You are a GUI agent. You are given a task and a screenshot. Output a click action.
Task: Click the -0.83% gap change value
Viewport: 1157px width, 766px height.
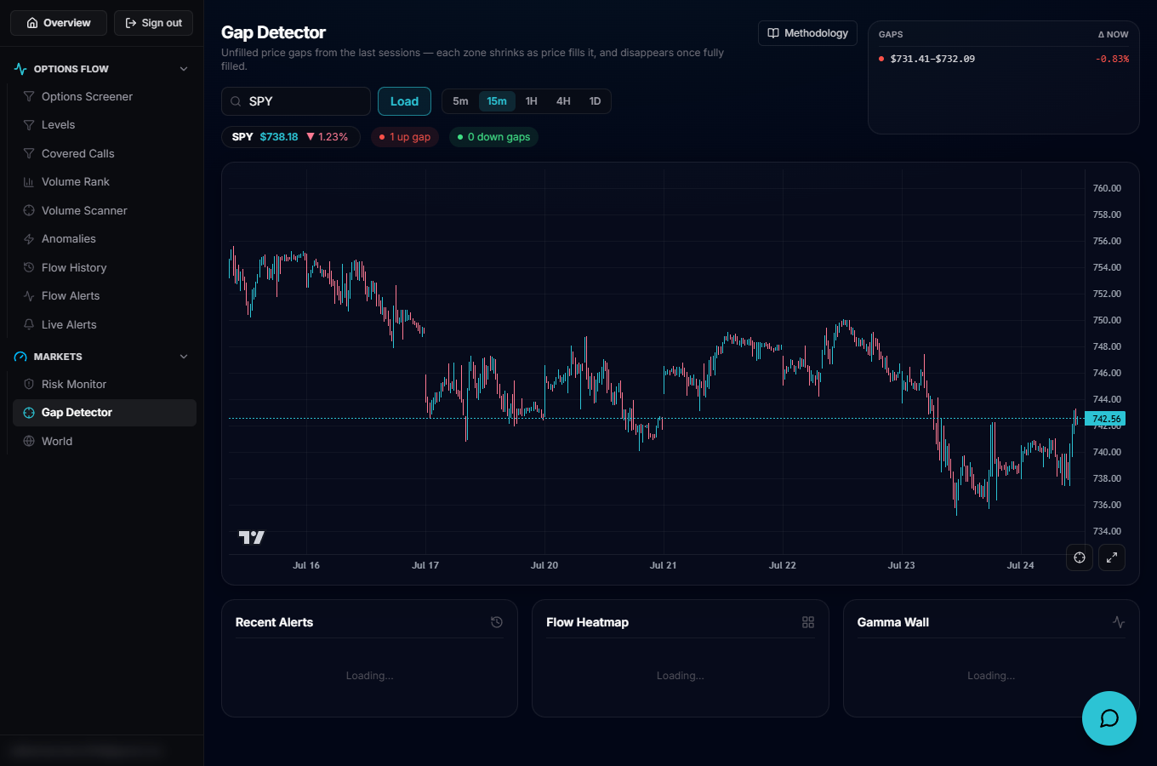click(x=1113, y=59)
